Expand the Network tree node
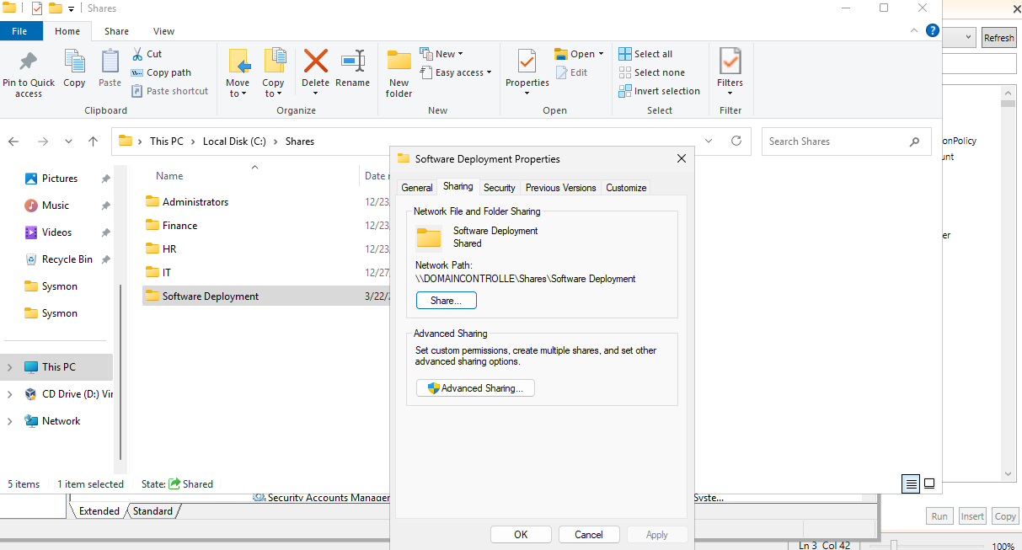 pyautogui.click(x=9, y=421)
